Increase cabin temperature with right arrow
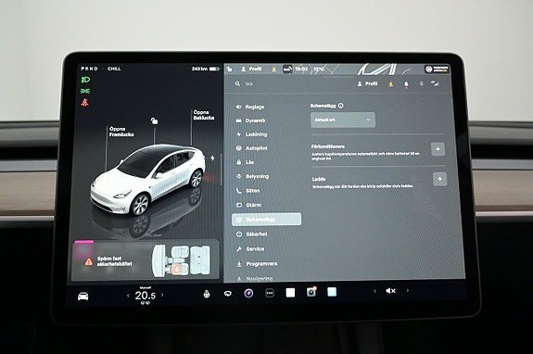 162,295
